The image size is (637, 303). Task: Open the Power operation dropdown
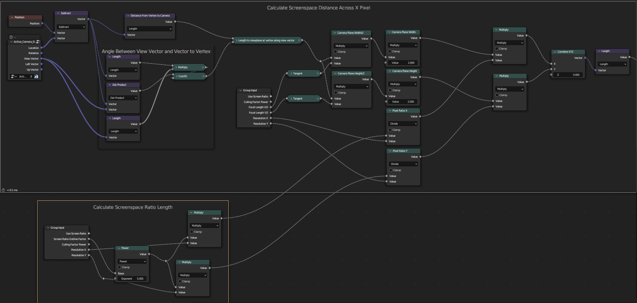coord(132,261)
